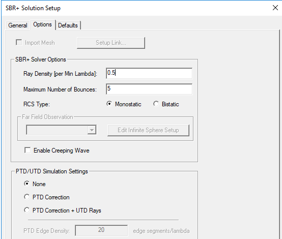This screenshot has width=282, height=239.
Task: Tick the Import Mesh checkbox
Action: point(19,43)
